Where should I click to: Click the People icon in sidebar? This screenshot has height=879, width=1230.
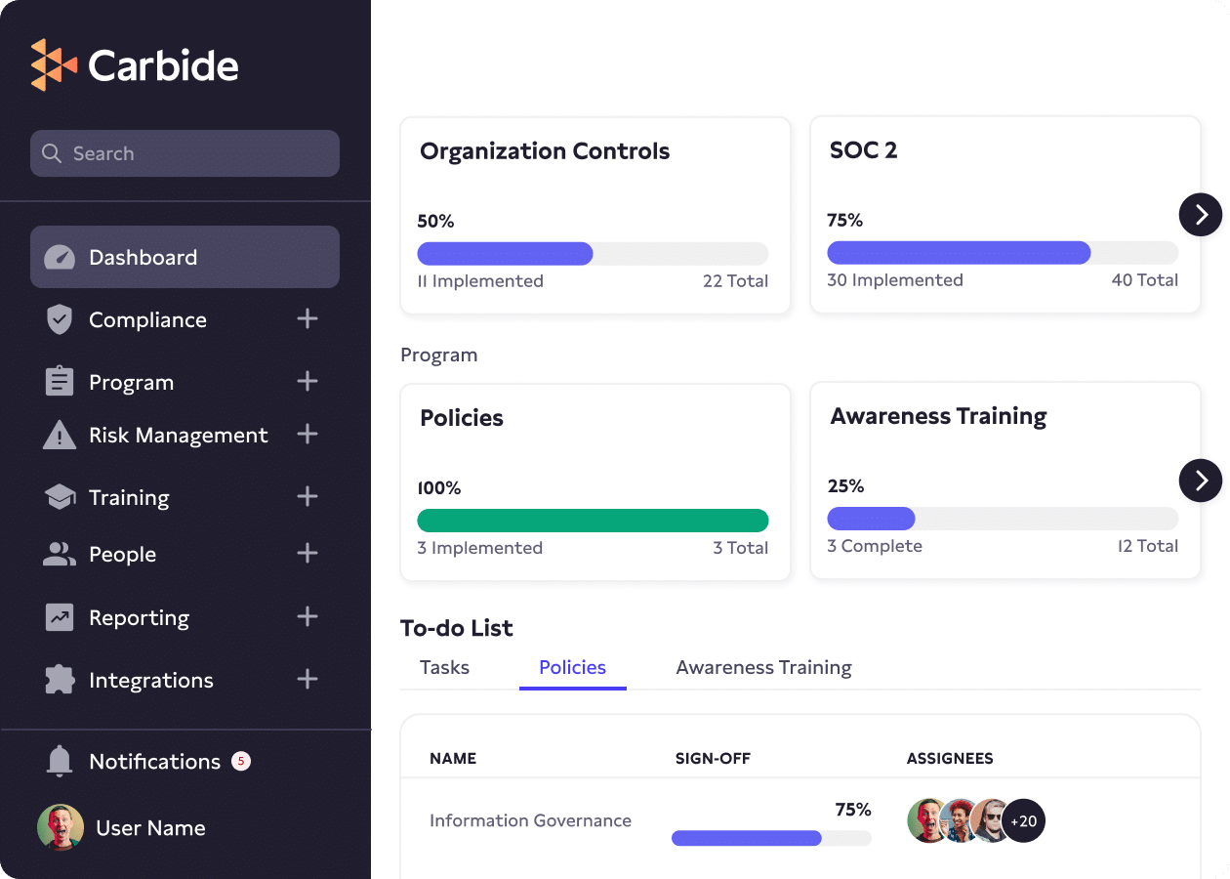[60, 554]
